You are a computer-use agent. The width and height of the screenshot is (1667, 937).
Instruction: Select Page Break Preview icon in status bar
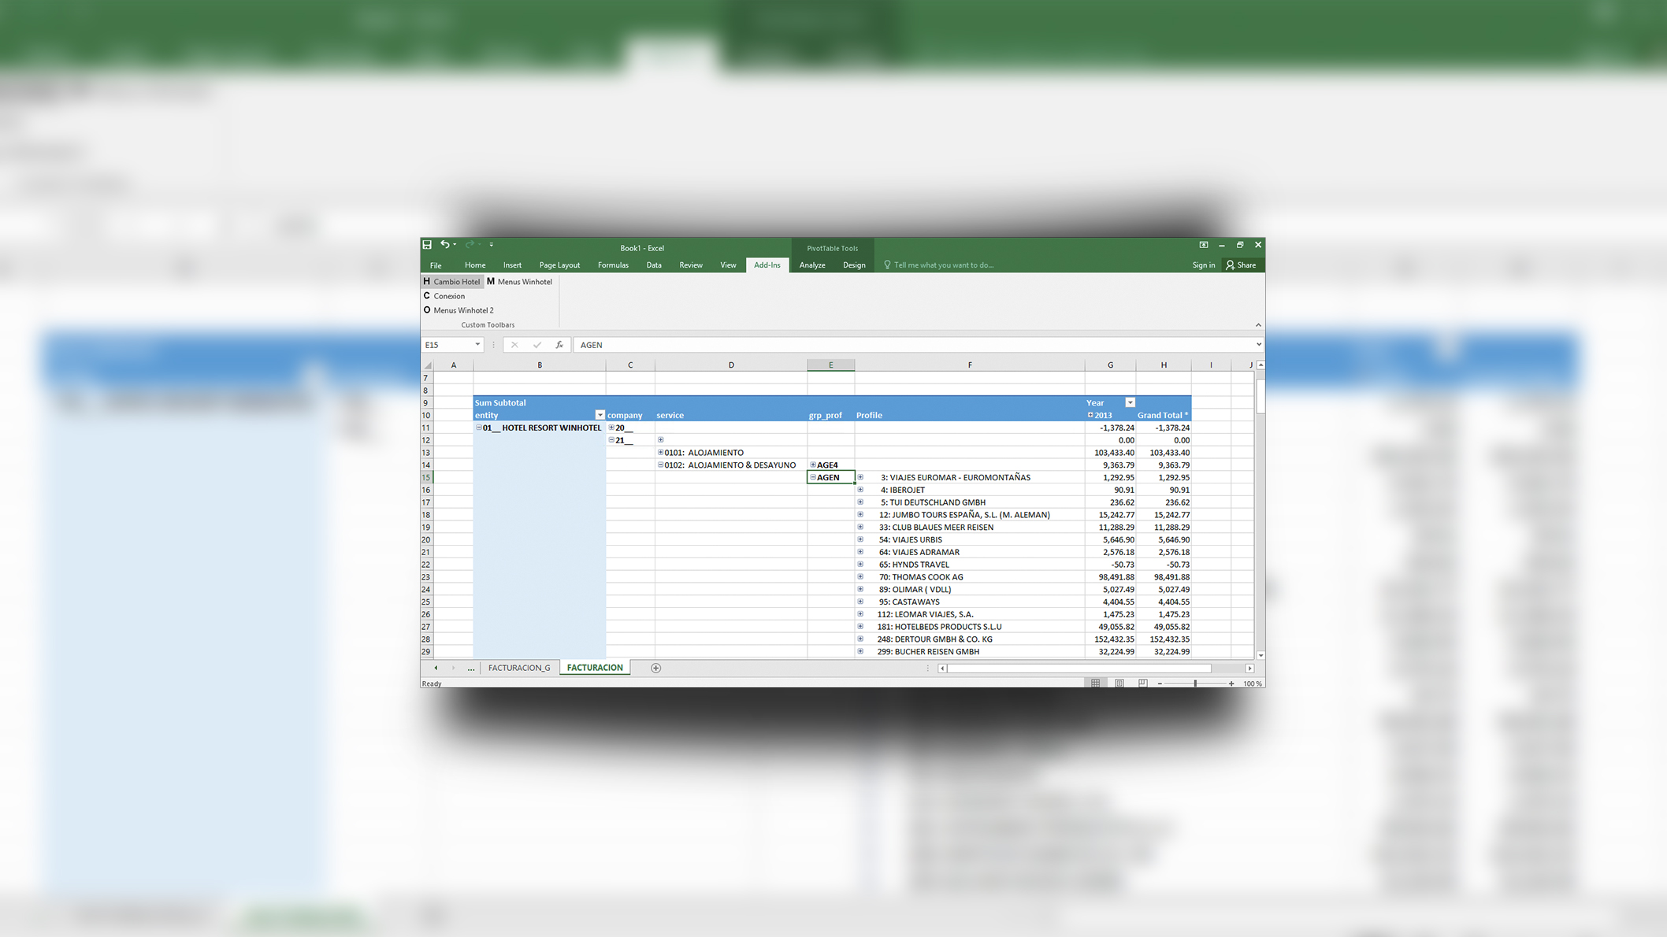(x=1142, y=683)
